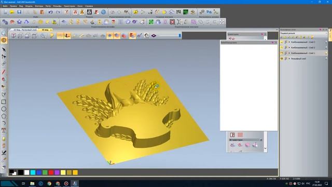Select the Twiddle orbit view tool
The image size is (332, 187).
coord(4,41)
